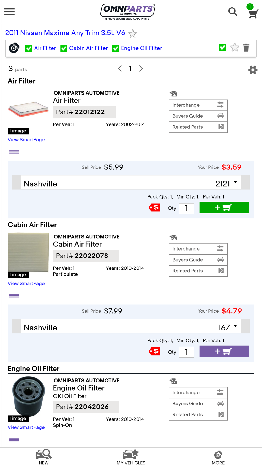This screenshot has height=467, width=262.
Task: Uncheck the Cabin Air Filter checkbox
Action: click(64, 49)
